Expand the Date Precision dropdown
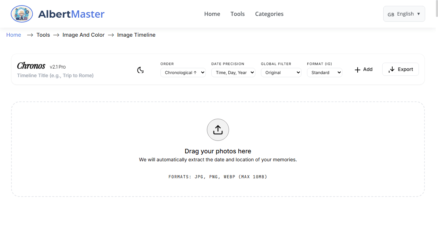The height and width of the screenshot is (226, 438). (x=233, y=73)
